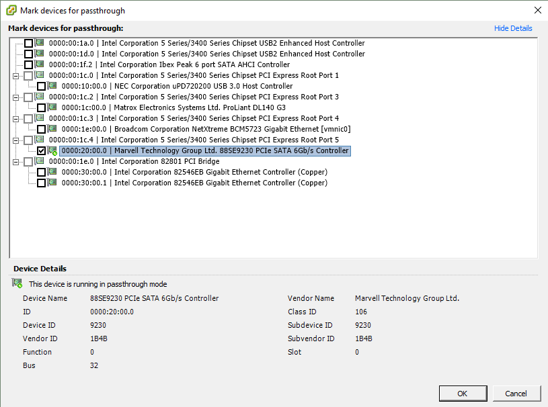Collapse the PCI Express Root Port 5 node
The width and height of the screenshot is (548, 407).
point(15,140)
